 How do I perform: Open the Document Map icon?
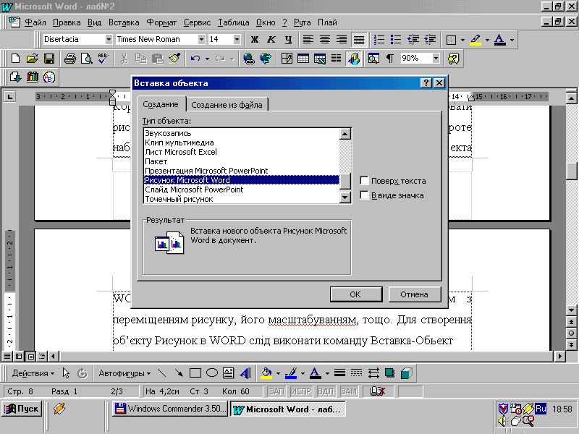click(373, 59)
